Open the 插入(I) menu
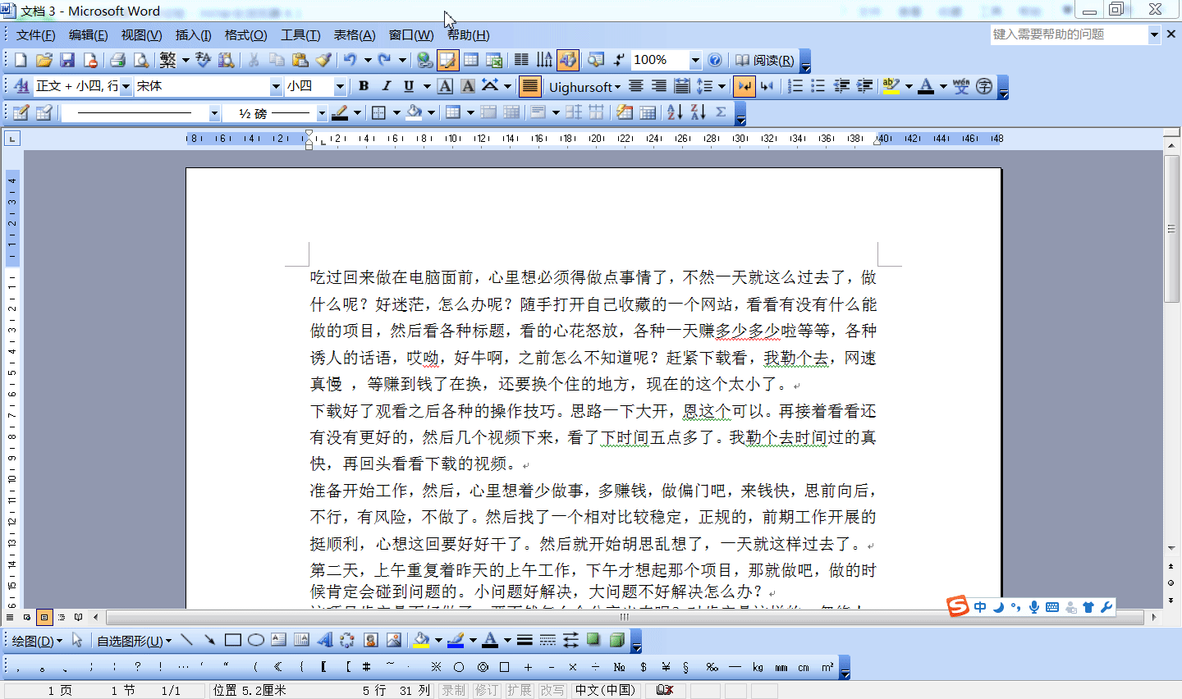1182x699 pixels. coord(193,35)
